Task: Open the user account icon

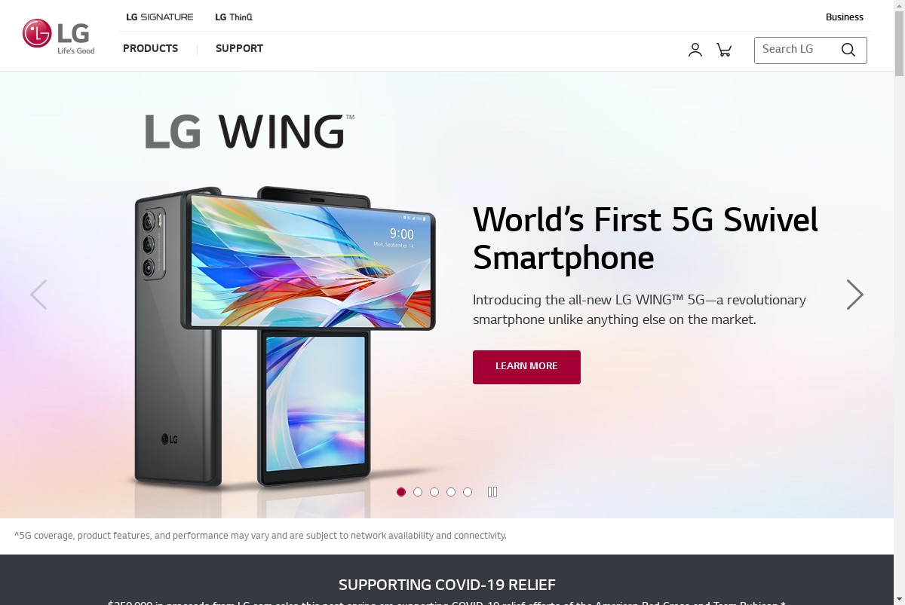Action: coord(695,50)
